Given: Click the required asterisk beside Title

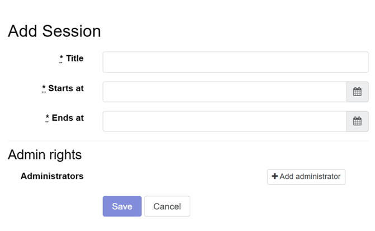Looking at the screenshot, I should click(x=61, y=59).
